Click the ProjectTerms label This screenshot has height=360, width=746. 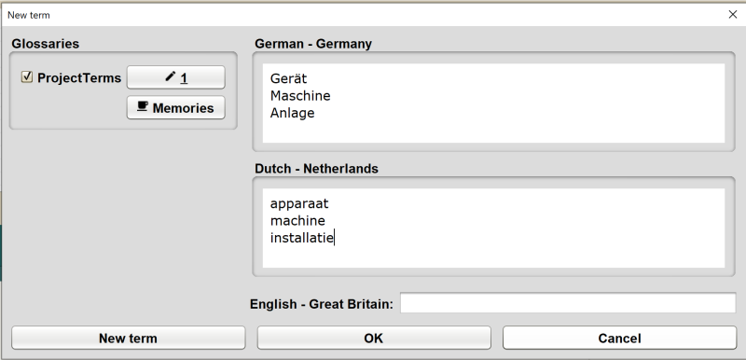pyautogui.click(x=79, y=78)
